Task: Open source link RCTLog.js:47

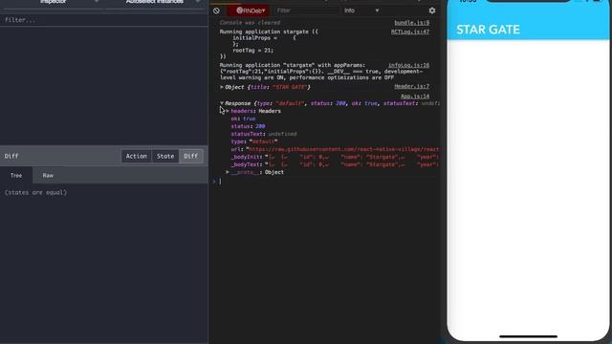Action: click(410, 32)
